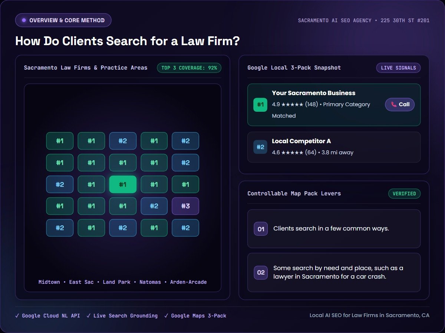Click the Call button

pyautogui.click(x=400, y=104)
